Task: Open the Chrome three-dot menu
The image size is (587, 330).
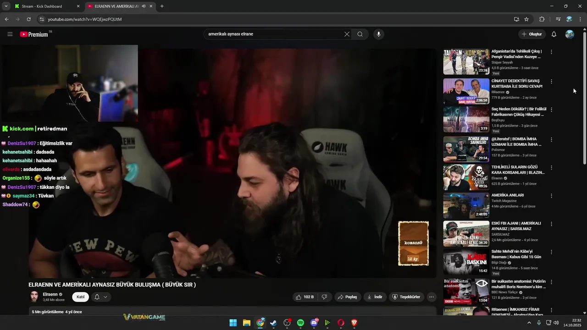Action: coord(580,19)
